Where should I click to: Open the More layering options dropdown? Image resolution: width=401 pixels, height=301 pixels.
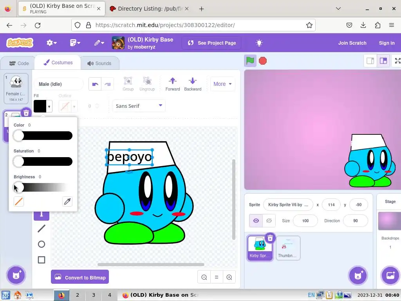click(222, 84)
